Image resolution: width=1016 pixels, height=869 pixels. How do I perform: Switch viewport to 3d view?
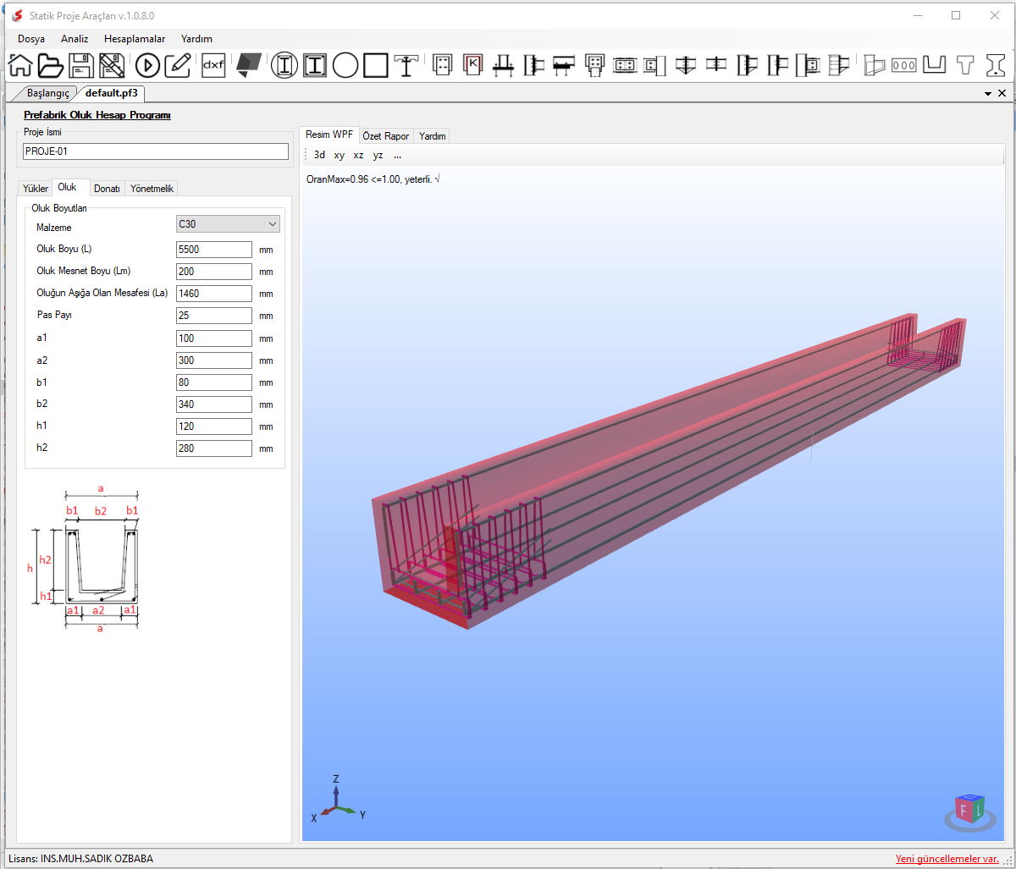[x=319, y=156]
